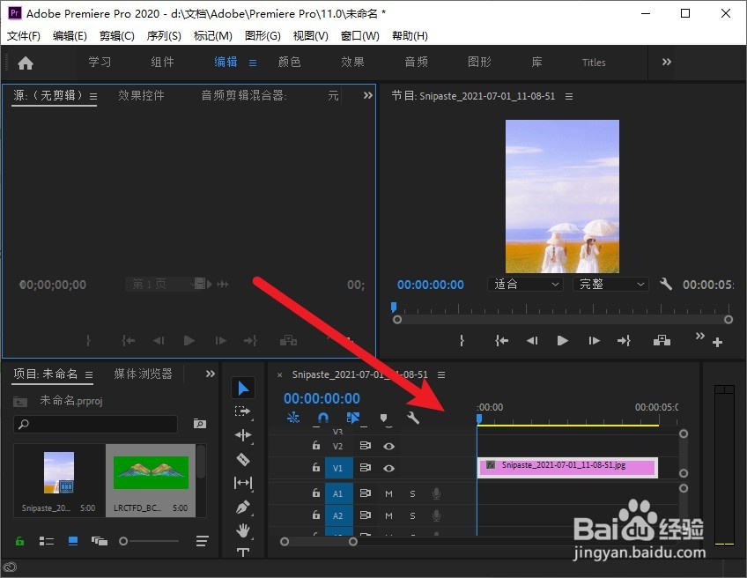Select the Selection tool arrow
This screenshot has width=747, height=578.
coord(243,389)
